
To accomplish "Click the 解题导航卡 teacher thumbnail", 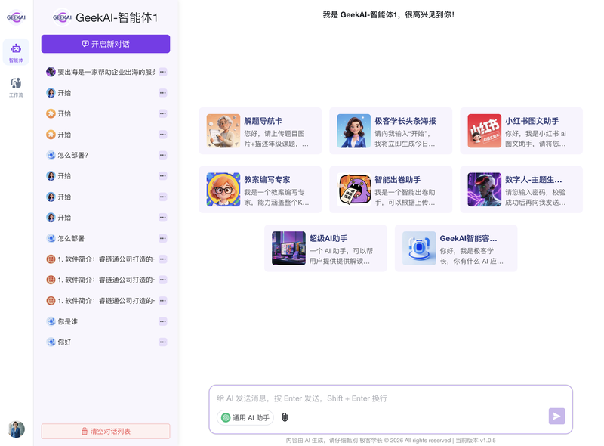I will (223, 131).
